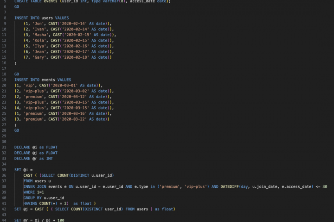Place cursor on the 'Ivan' row
Viewport: 334px width, 222px height.
click(69, 29)
